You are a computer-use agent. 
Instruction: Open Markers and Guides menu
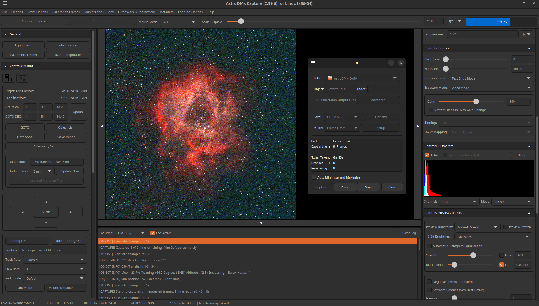click(99, 12)
